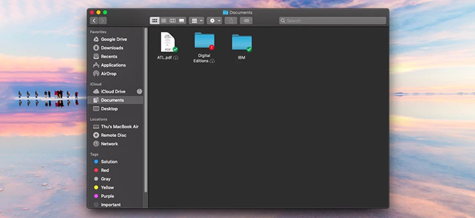Open Applications in the sidebar
The image size is (475, 218).
[115, 65]
